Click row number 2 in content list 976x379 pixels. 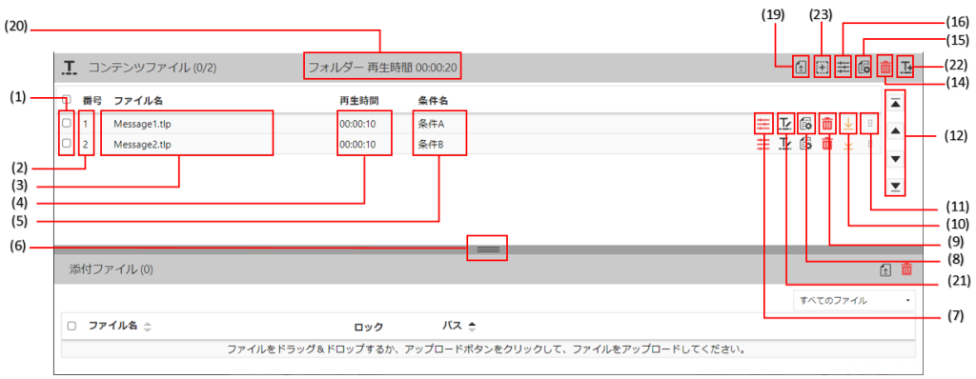[86, 145]
